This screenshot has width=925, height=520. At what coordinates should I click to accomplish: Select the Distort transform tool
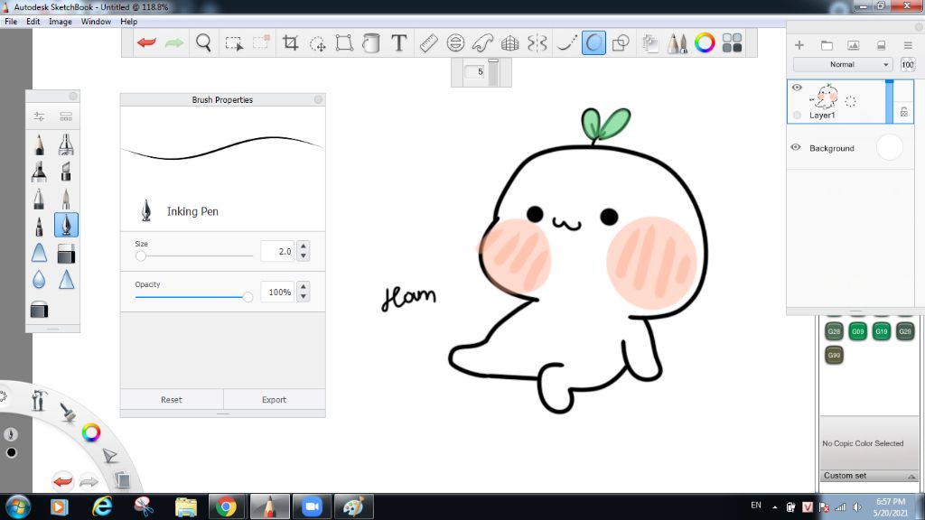pos(344,43)
